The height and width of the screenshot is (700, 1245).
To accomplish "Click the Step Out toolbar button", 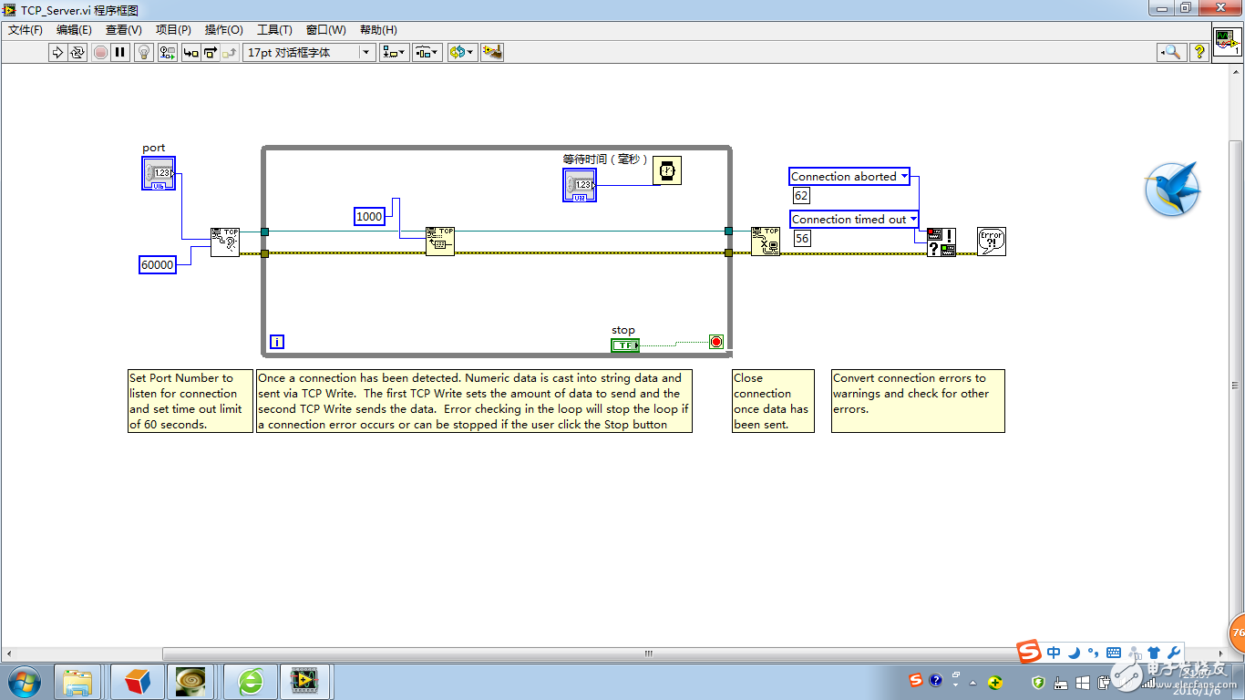I will 229,52.
